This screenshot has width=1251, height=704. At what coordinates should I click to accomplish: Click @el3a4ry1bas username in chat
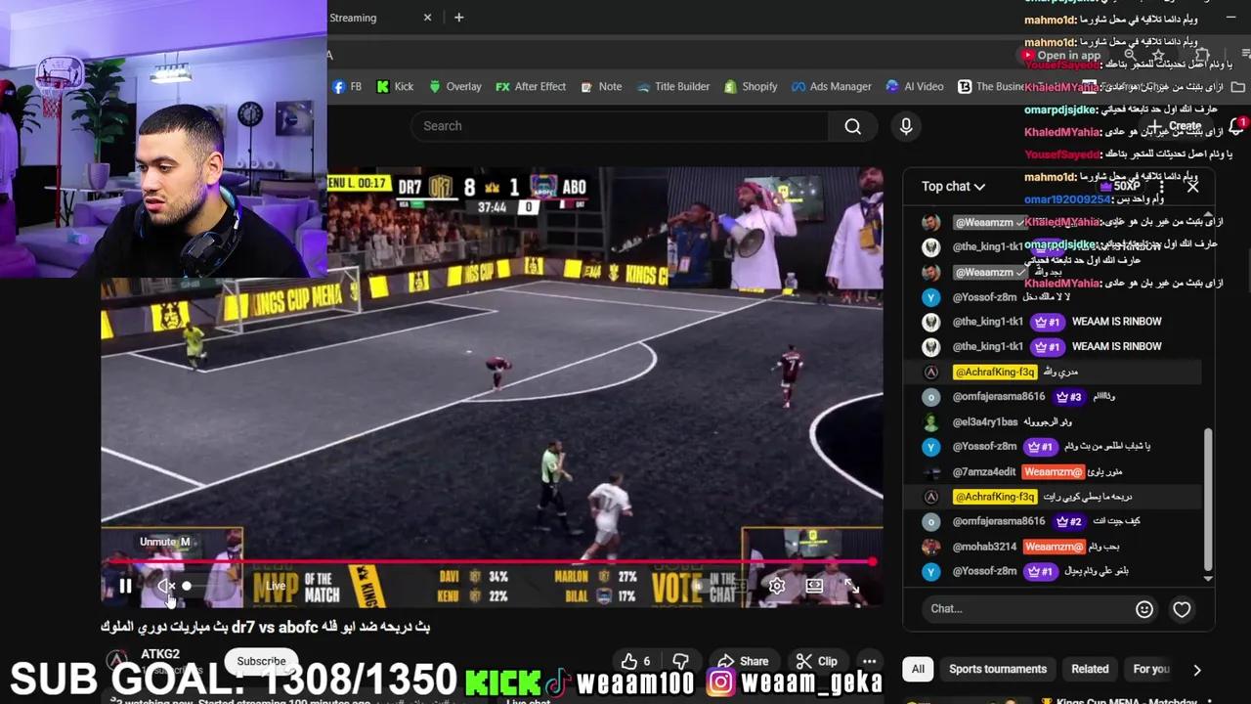(985, 421)
